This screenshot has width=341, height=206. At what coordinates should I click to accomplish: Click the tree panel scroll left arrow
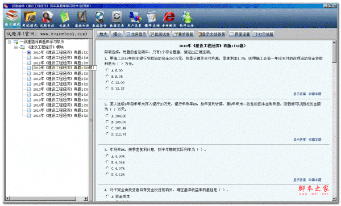click(8, 199)
